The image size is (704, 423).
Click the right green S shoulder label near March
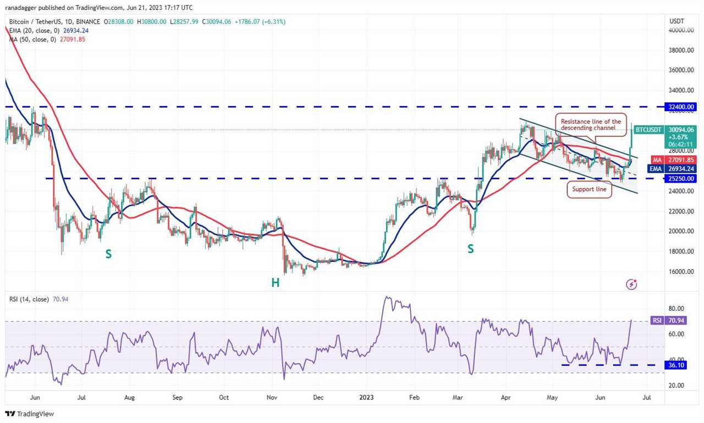[471, 249]
